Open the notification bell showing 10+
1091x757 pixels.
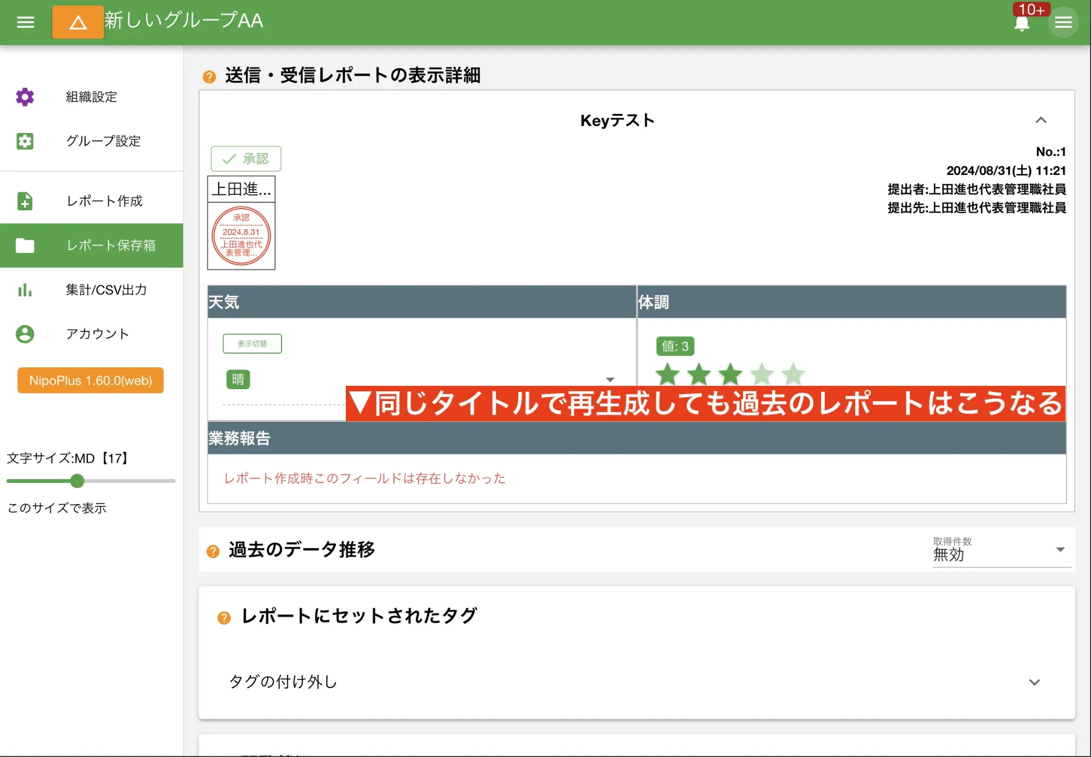(x=1023, y=23)
